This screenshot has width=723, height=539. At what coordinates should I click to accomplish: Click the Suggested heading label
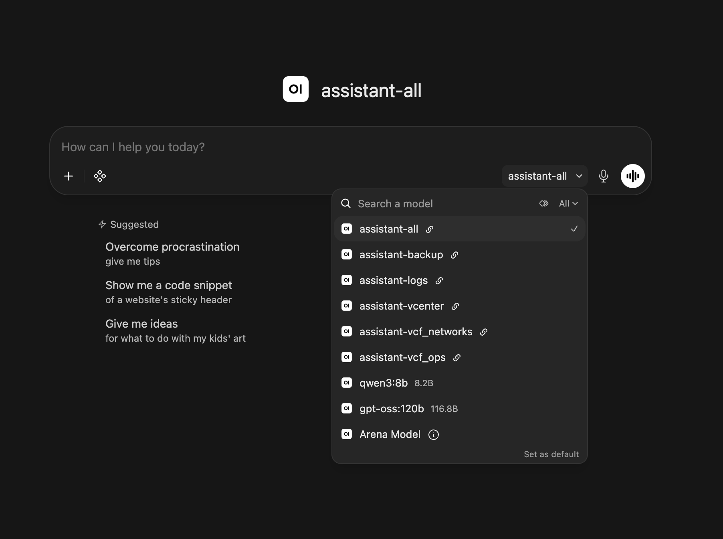tap(134, 224)
